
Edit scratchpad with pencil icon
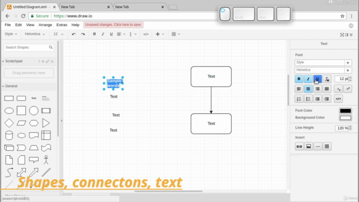pos(47,61)
